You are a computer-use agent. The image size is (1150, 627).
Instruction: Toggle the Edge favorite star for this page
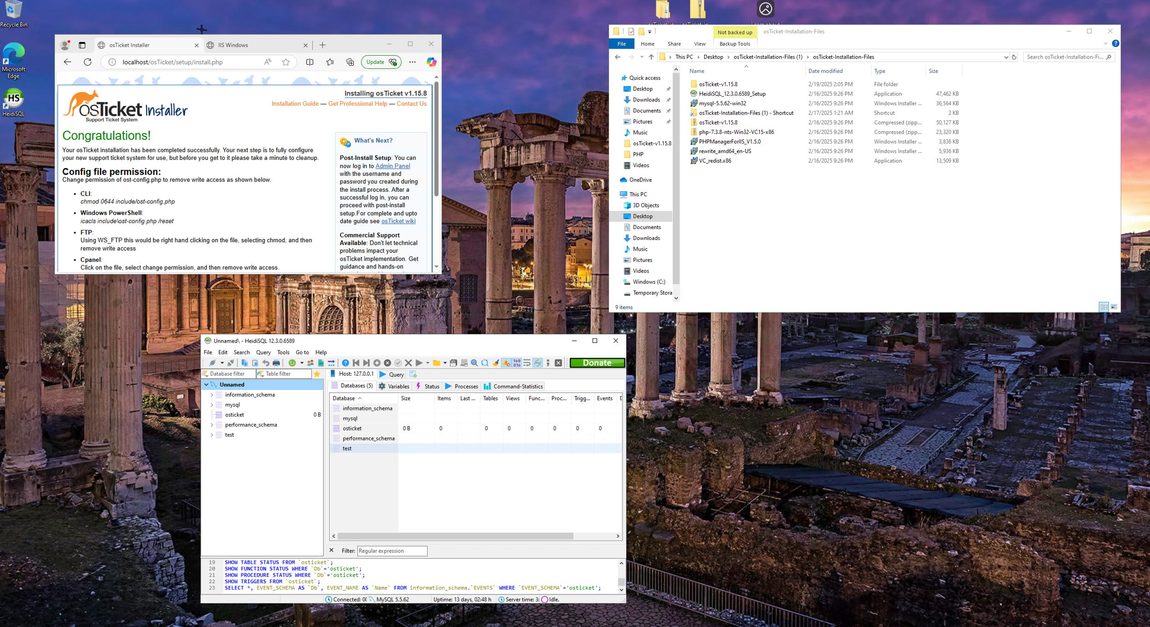click(286, 62)
